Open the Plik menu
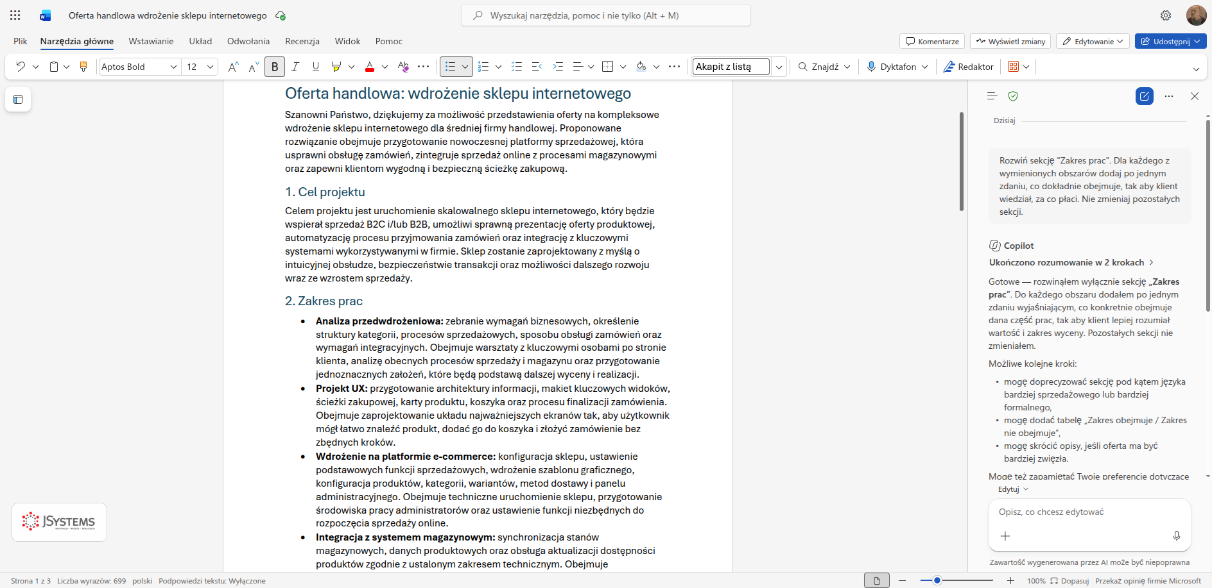This screenshot has height=588, width=1212. tap(21, 41)
